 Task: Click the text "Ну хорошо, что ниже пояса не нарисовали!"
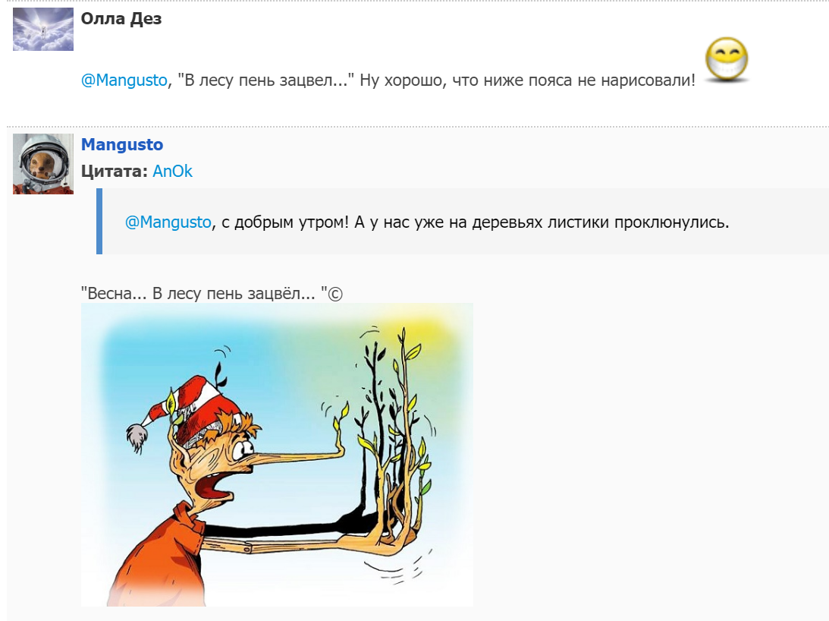pos(528,80)
